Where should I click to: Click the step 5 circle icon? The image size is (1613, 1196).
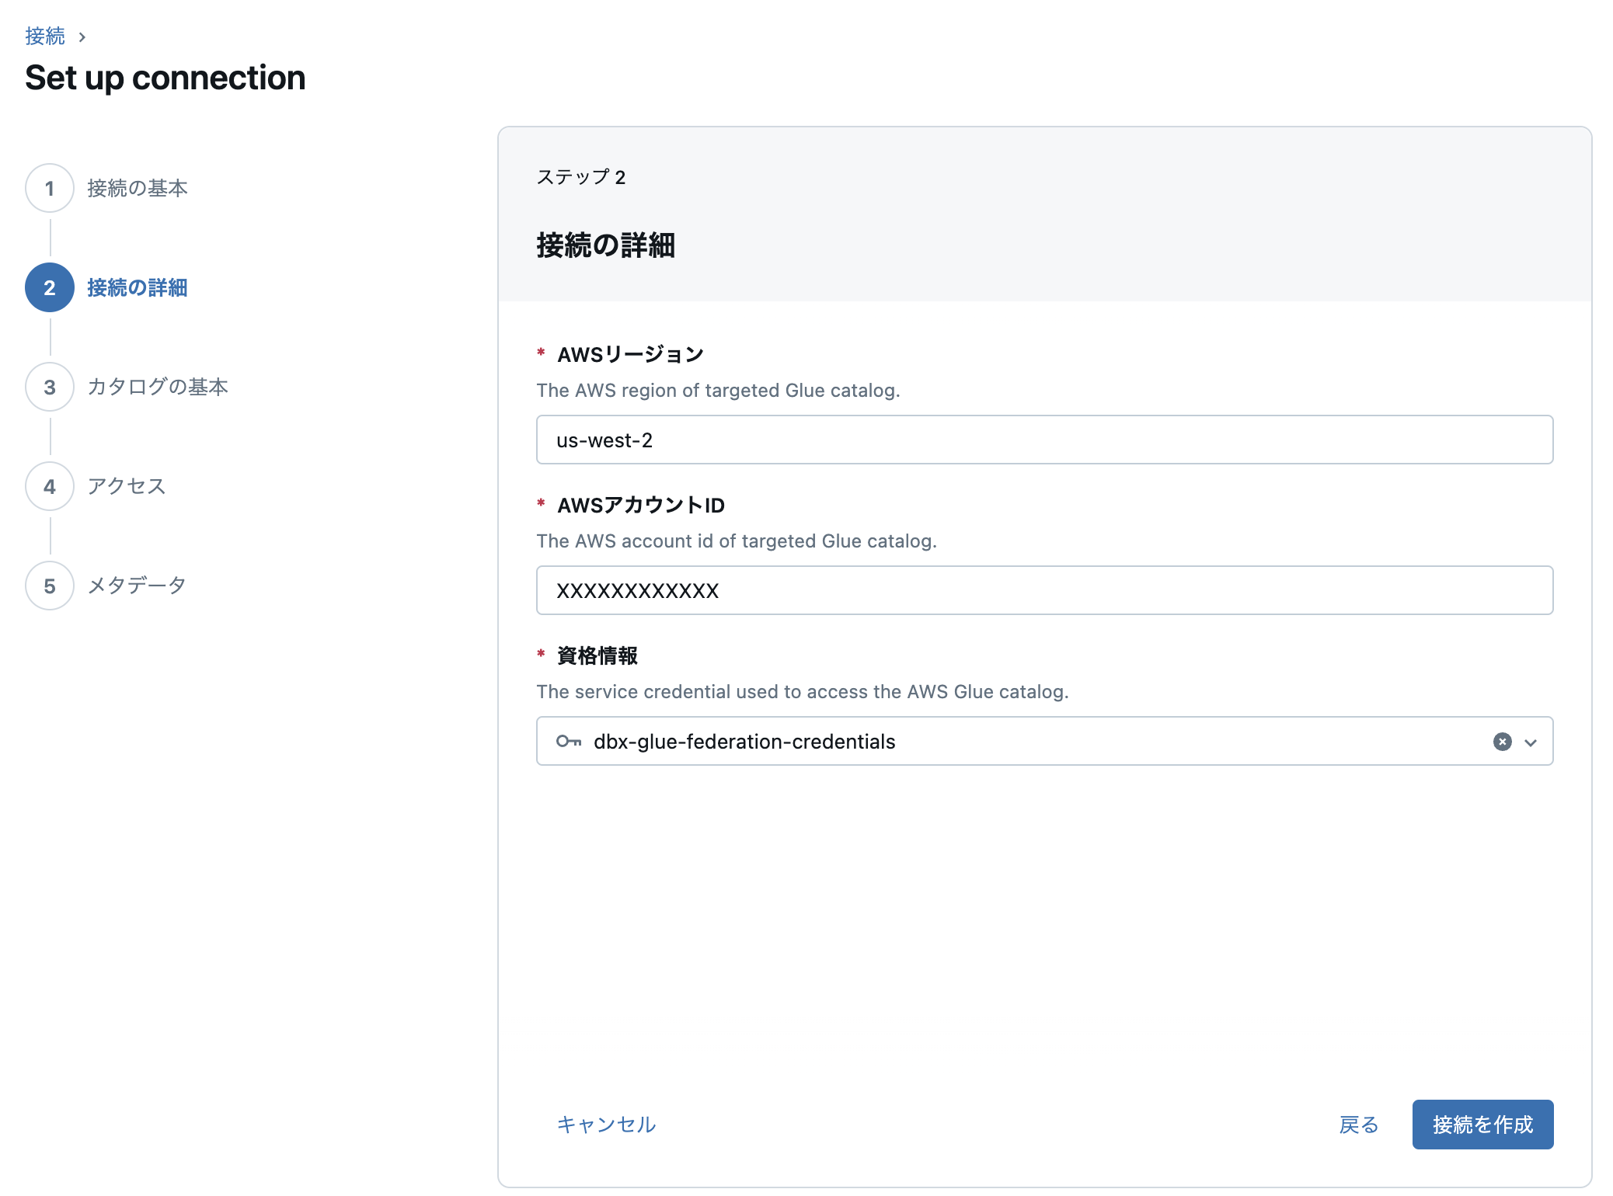pos(50,586)
